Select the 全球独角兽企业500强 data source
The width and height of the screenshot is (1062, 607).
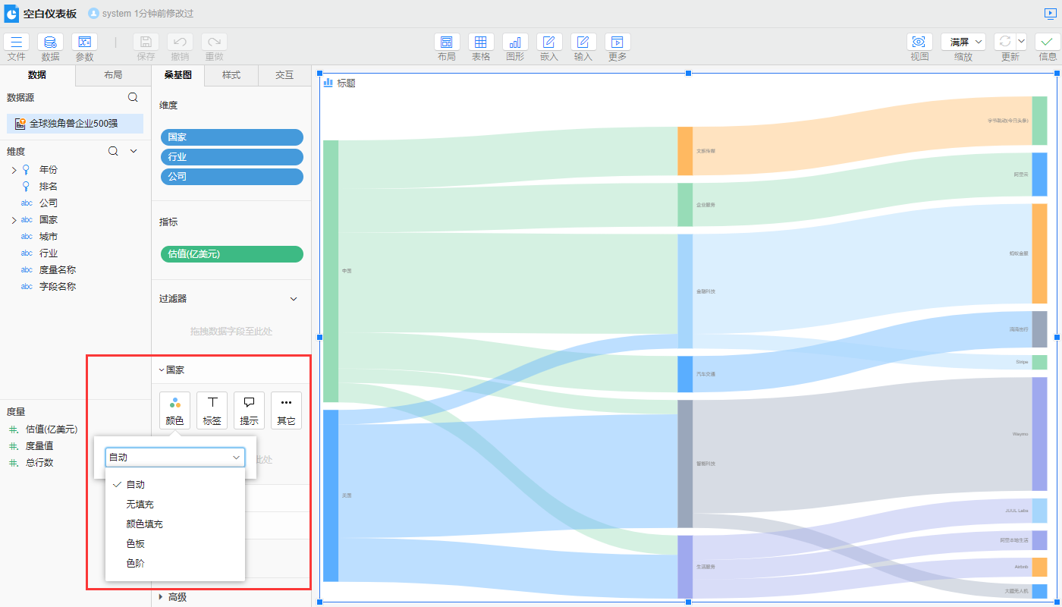pos(74,124)
